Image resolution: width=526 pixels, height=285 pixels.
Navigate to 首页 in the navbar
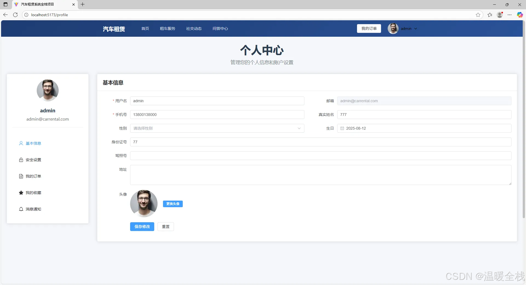145,29
